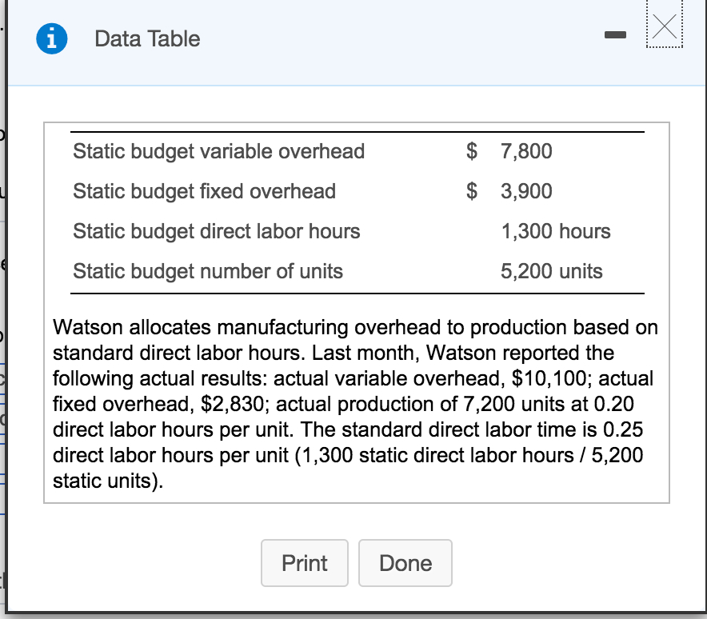Click the 7,800 variable overhead amount
707x619 pixels.
pyautogui.click(x=526, y=151)
